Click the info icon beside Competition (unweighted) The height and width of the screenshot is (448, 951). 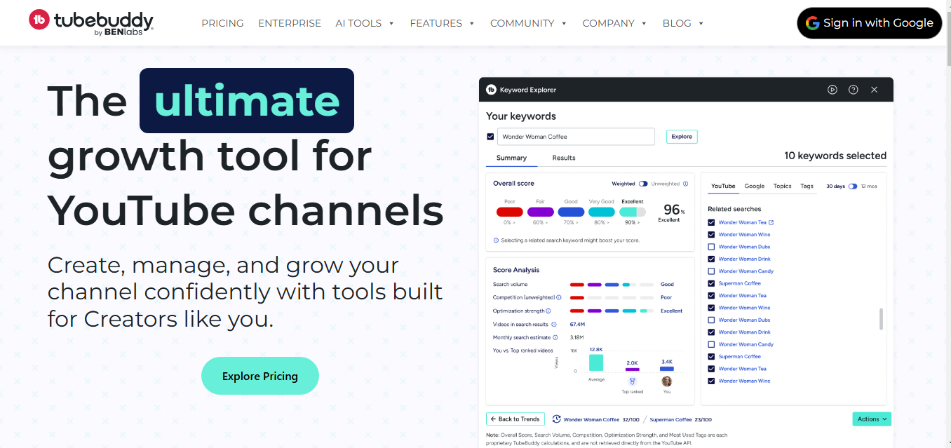click(x=559, y=297)
